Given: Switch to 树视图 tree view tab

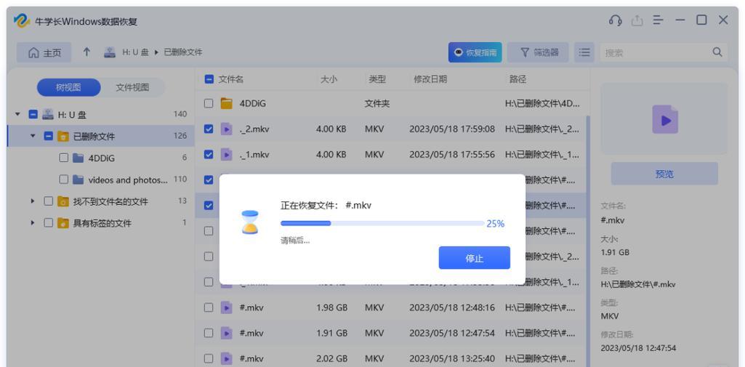Looking at the screenshot, I should [x=69, y=87].
